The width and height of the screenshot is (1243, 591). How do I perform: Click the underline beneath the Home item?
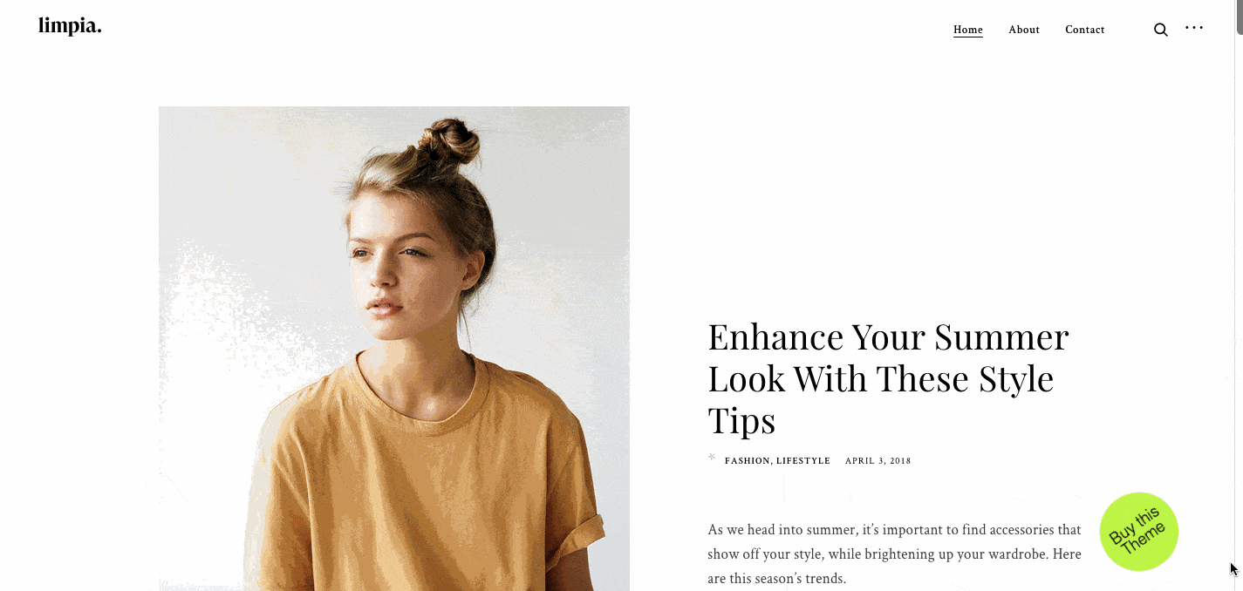point(968,37)
